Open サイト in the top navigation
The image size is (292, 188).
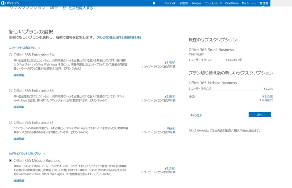pyautogui.click(x=245, y=3)
